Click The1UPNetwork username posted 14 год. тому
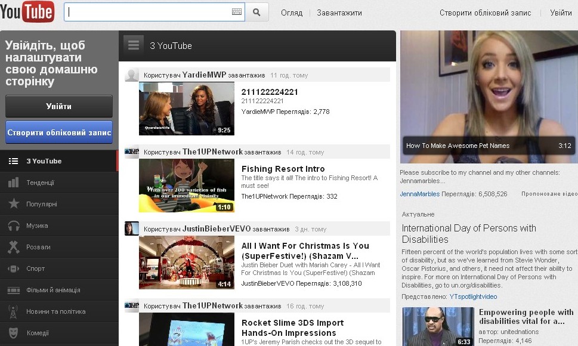578x346 pixels. pyautogui.click(x=213, y=152)
